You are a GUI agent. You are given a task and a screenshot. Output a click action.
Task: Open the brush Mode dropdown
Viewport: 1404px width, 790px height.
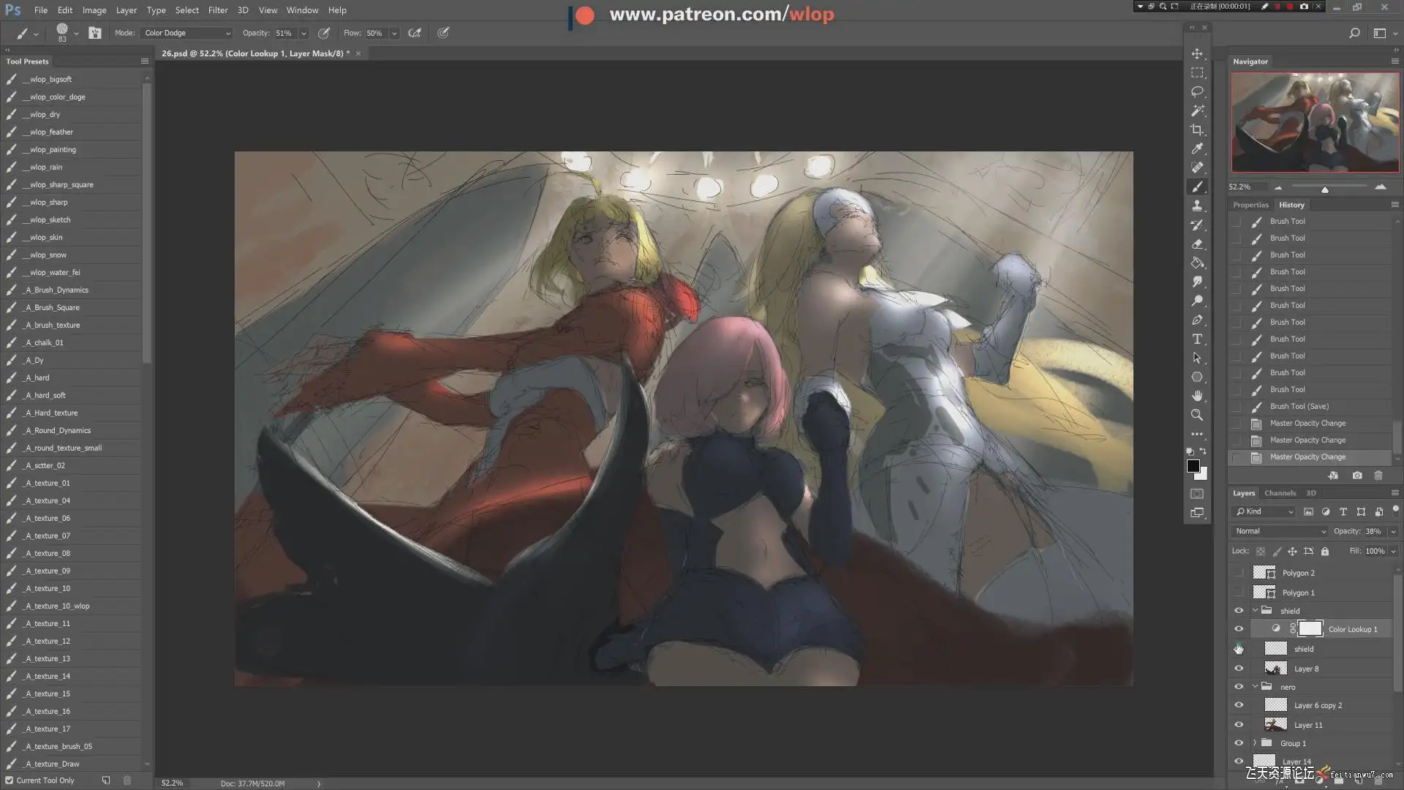pos(186,33)
